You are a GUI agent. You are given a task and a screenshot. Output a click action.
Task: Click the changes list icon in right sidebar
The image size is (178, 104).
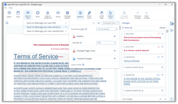172,24
